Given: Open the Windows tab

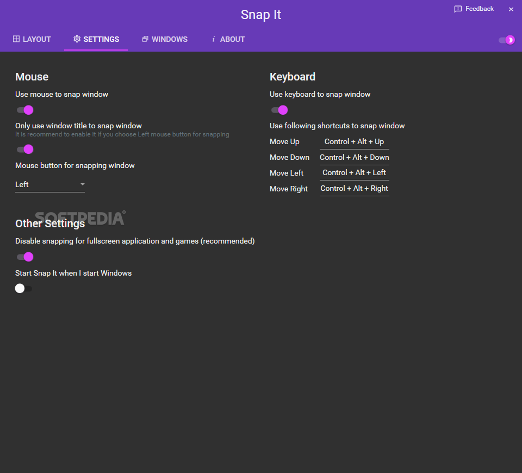Looking at the screenshot, I should coord(165,39).
